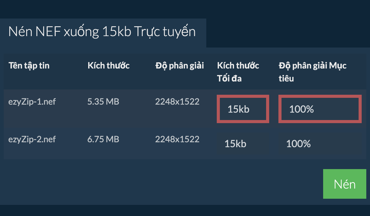
Task: Click the 'Độ phân giải' column header
Action: point(179,65)
